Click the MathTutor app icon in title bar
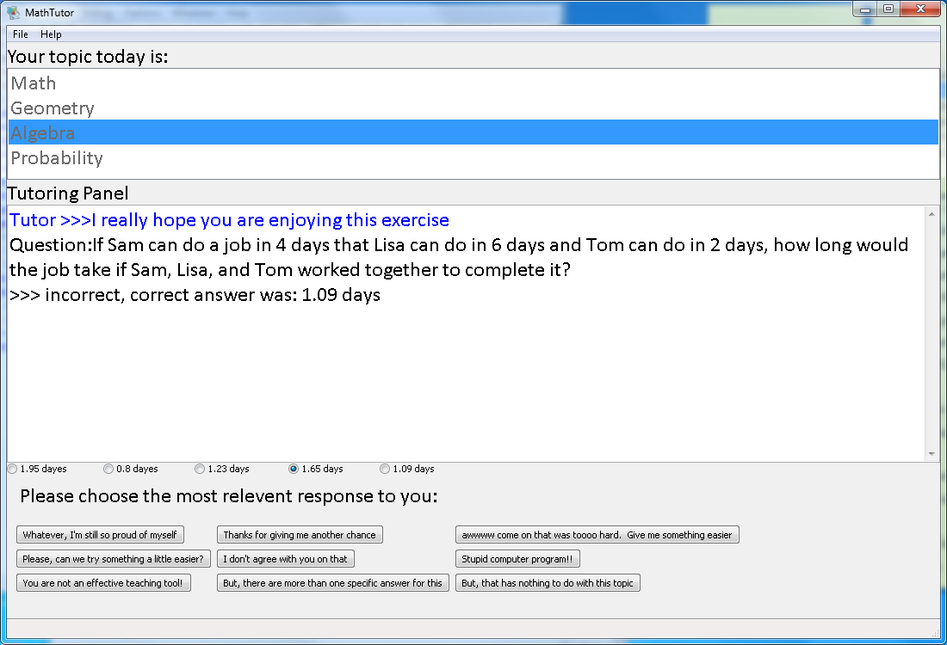 click(13, 12)
